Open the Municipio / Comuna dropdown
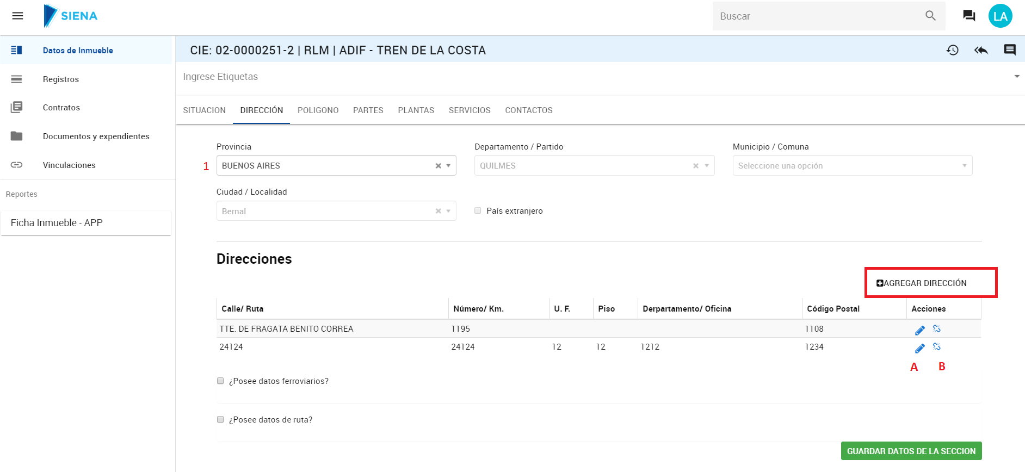The width and height of the screenshot is (1025, 472). tap(852, 166)
